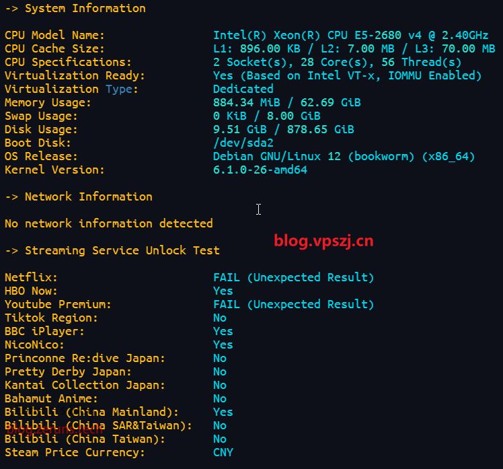Click the Netflix FAIL result text
503x469 pixels.
pyautogui.click(x=293, y=277)
